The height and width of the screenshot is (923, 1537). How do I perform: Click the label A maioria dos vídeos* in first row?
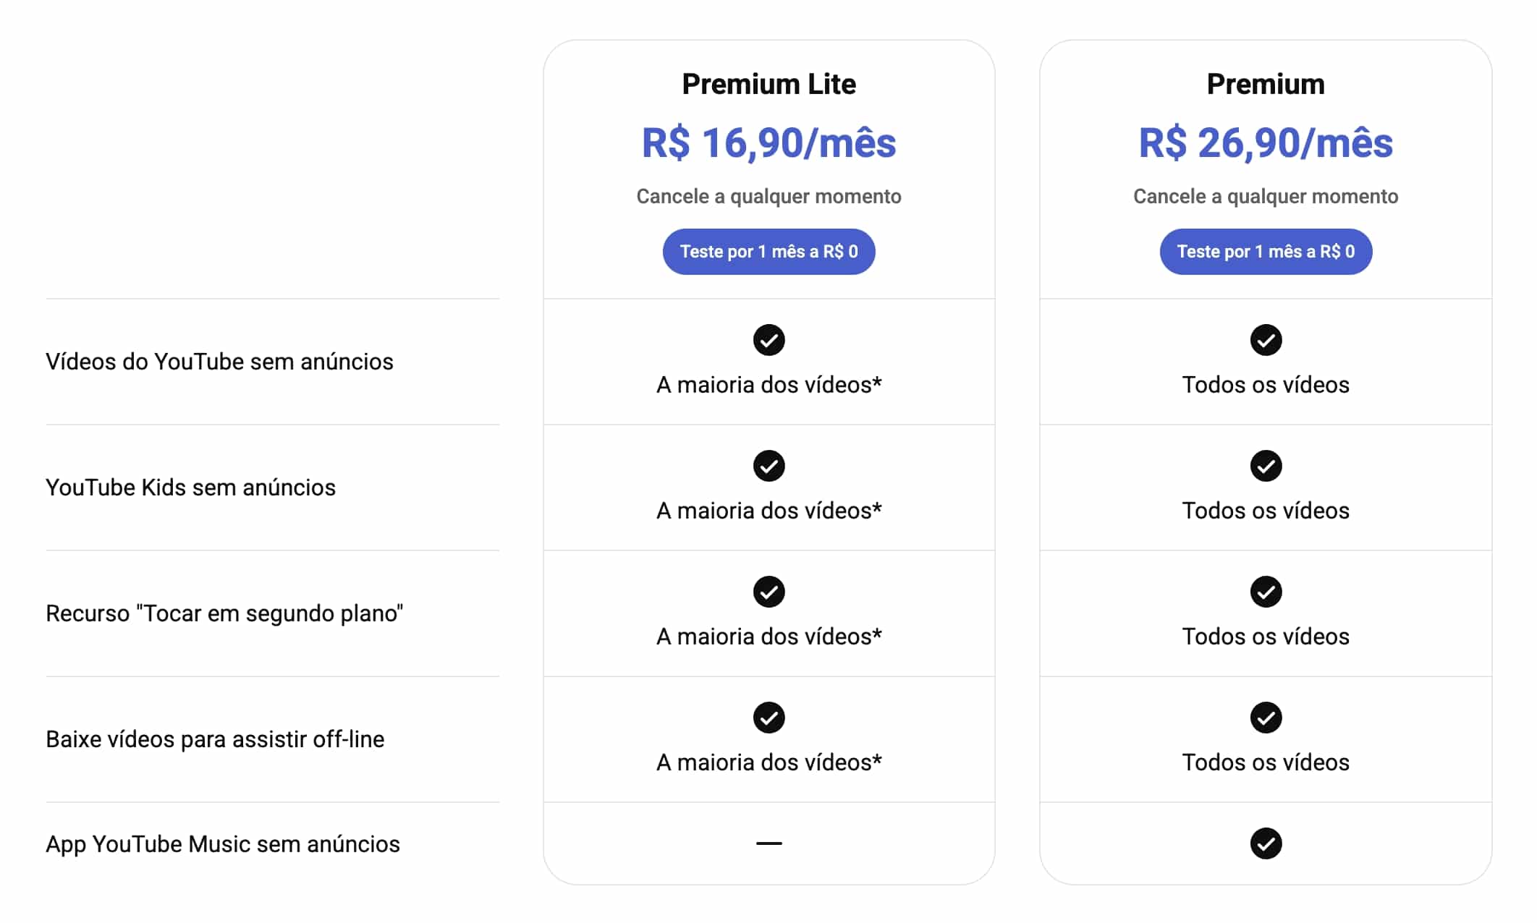[x=769, y=384]
